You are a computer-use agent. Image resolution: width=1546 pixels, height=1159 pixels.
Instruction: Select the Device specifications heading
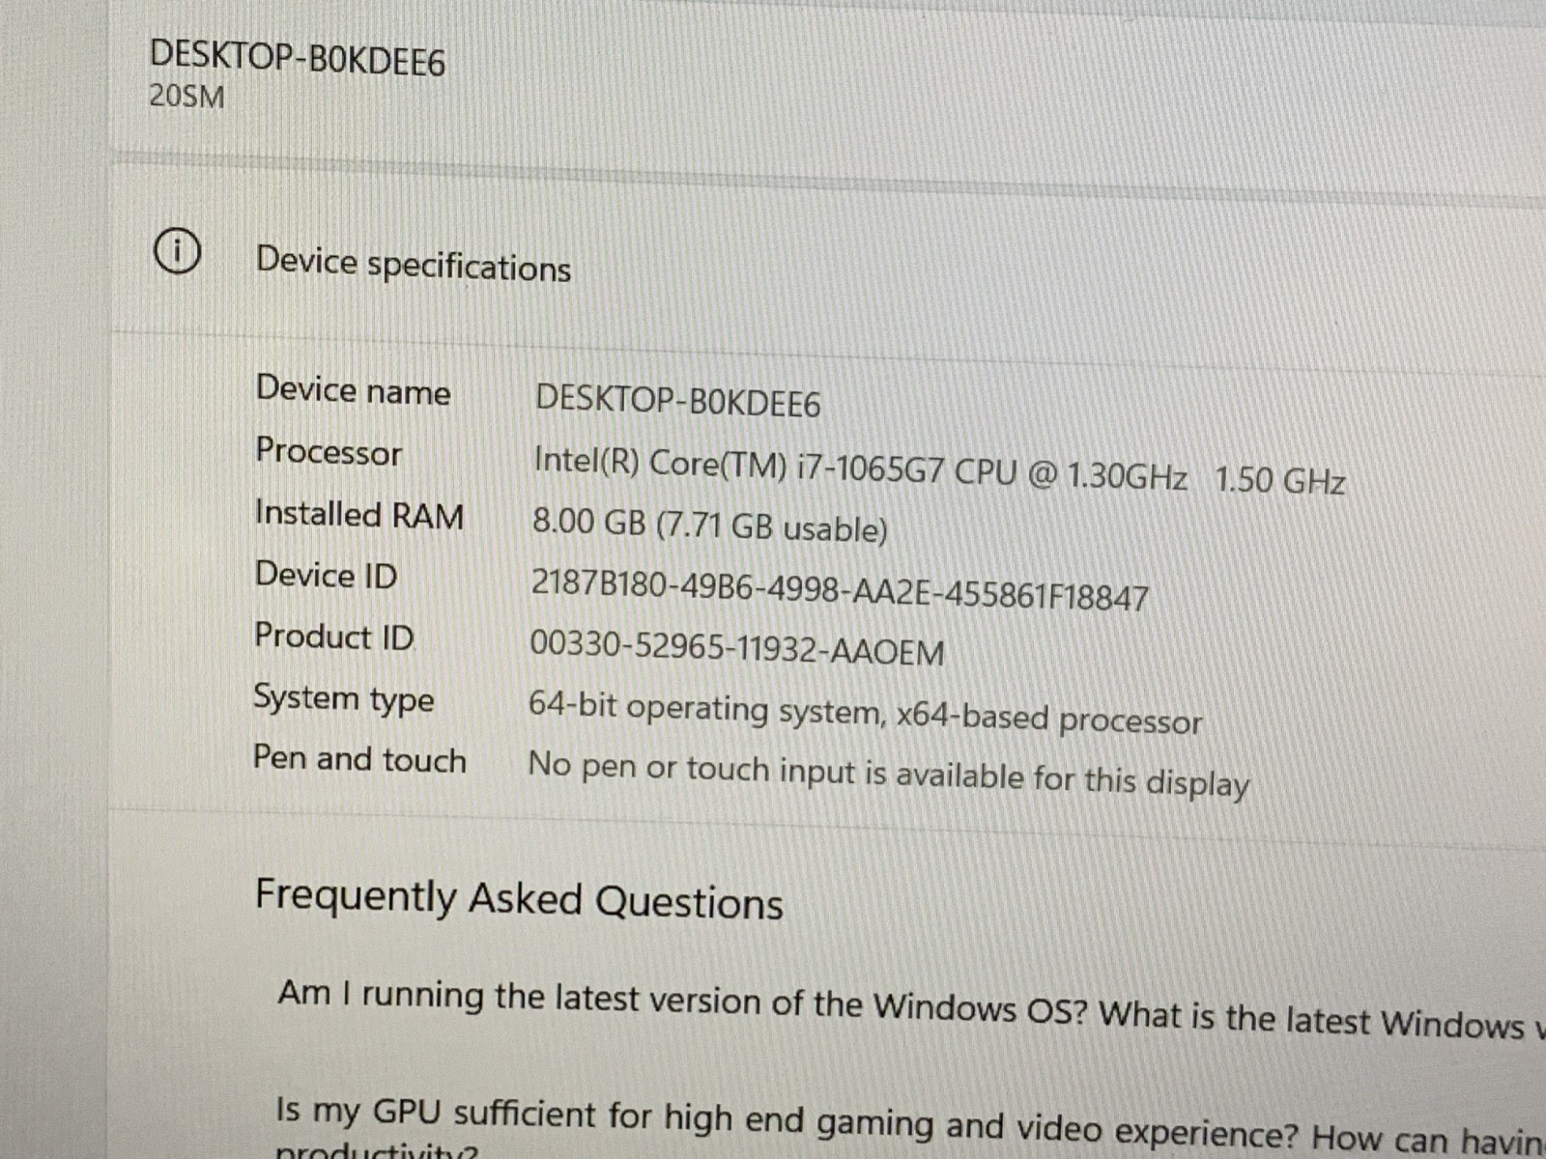(x=414, y=265)
